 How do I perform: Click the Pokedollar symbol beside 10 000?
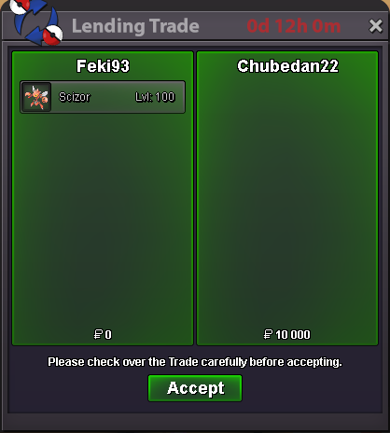click(268, 334)
